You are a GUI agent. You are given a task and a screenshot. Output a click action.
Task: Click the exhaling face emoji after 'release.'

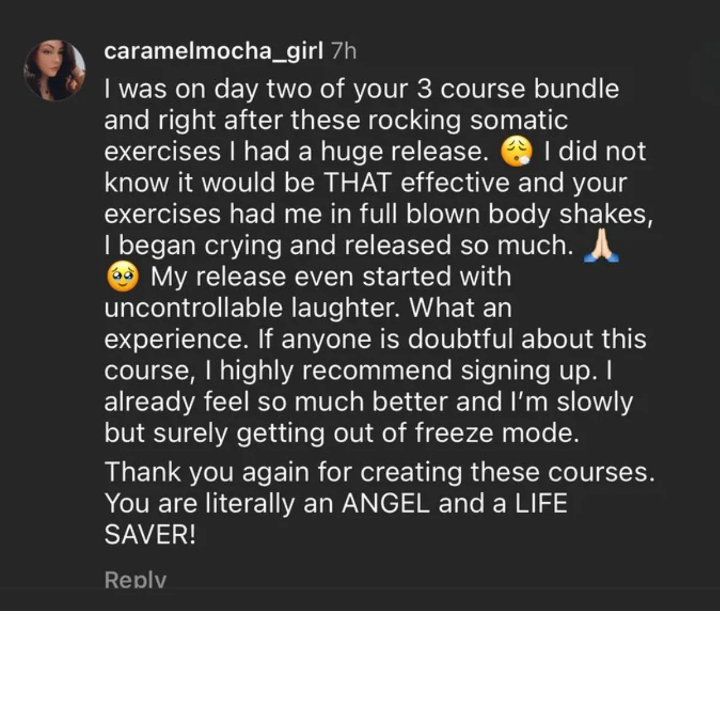(x=516, y=152)
